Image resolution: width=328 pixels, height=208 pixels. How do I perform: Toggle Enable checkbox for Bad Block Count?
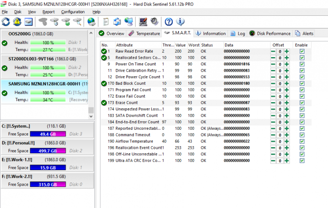click(x=302, y=83)
